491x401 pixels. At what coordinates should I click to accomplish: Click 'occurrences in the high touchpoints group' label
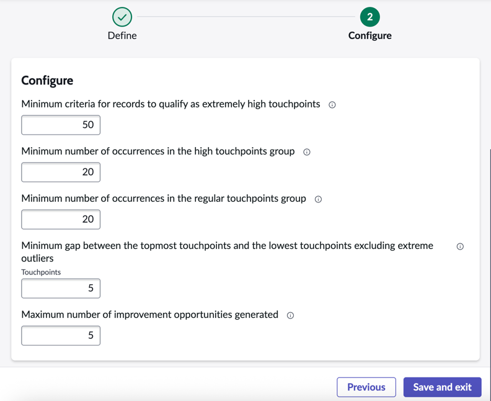point(158,151)
